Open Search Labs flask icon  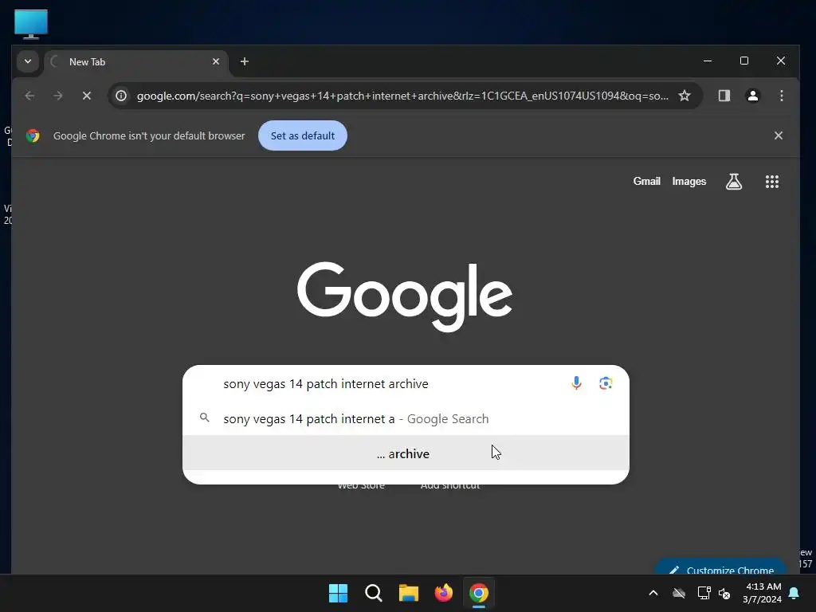point(734,182)
